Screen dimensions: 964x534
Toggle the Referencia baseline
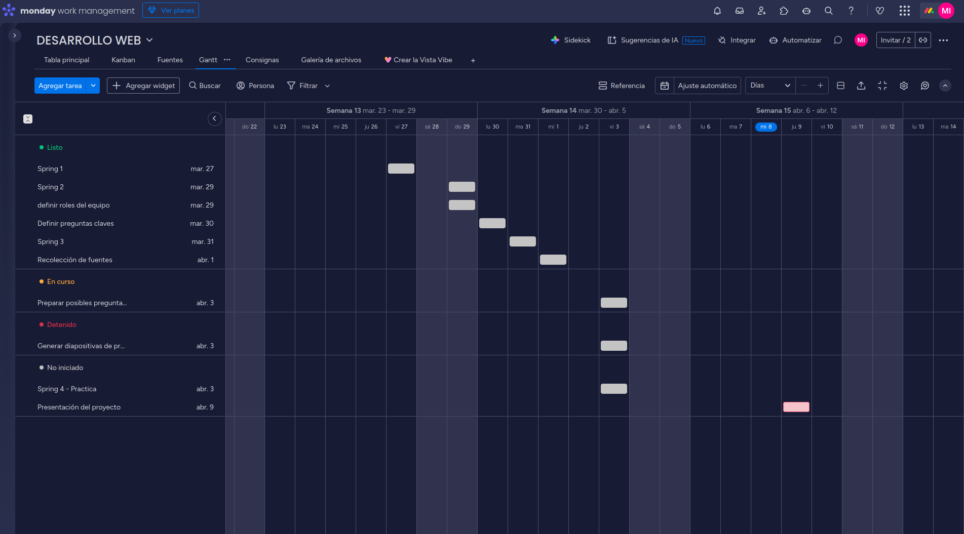(x=622, y=86)
